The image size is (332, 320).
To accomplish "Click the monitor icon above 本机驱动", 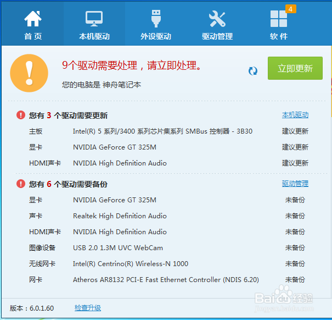I will coord(94,19).
